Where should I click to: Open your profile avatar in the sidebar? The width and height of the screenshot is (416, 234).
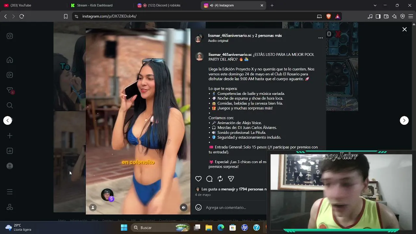pyautogui.click(x=10, y=166)
